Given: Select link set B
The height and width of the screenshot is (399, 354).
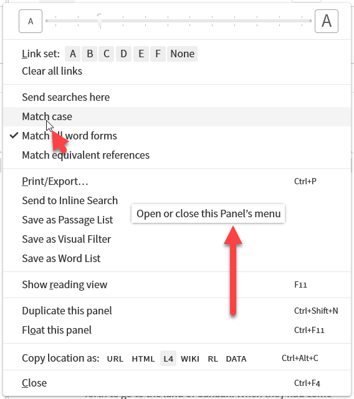Looking at the screenshot, I should [x=90, y=54].
